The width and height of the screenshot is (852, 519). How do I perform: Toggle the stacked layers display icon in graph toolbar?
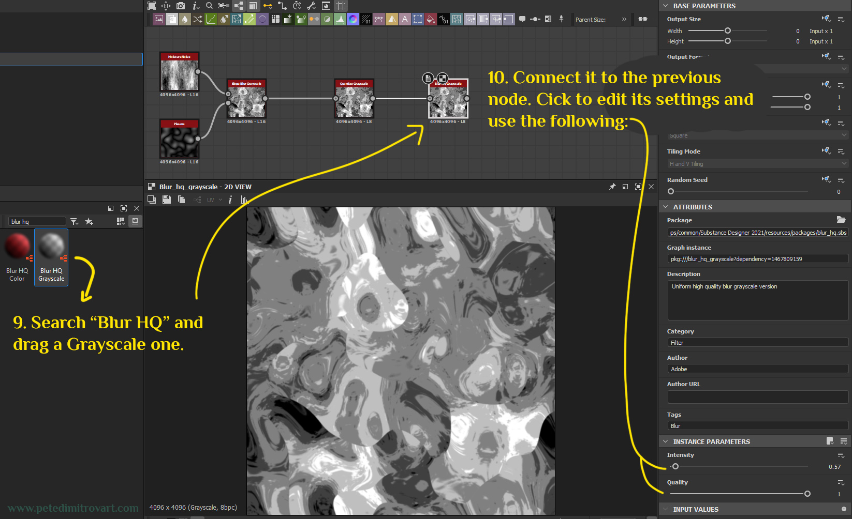coord(253,6)
